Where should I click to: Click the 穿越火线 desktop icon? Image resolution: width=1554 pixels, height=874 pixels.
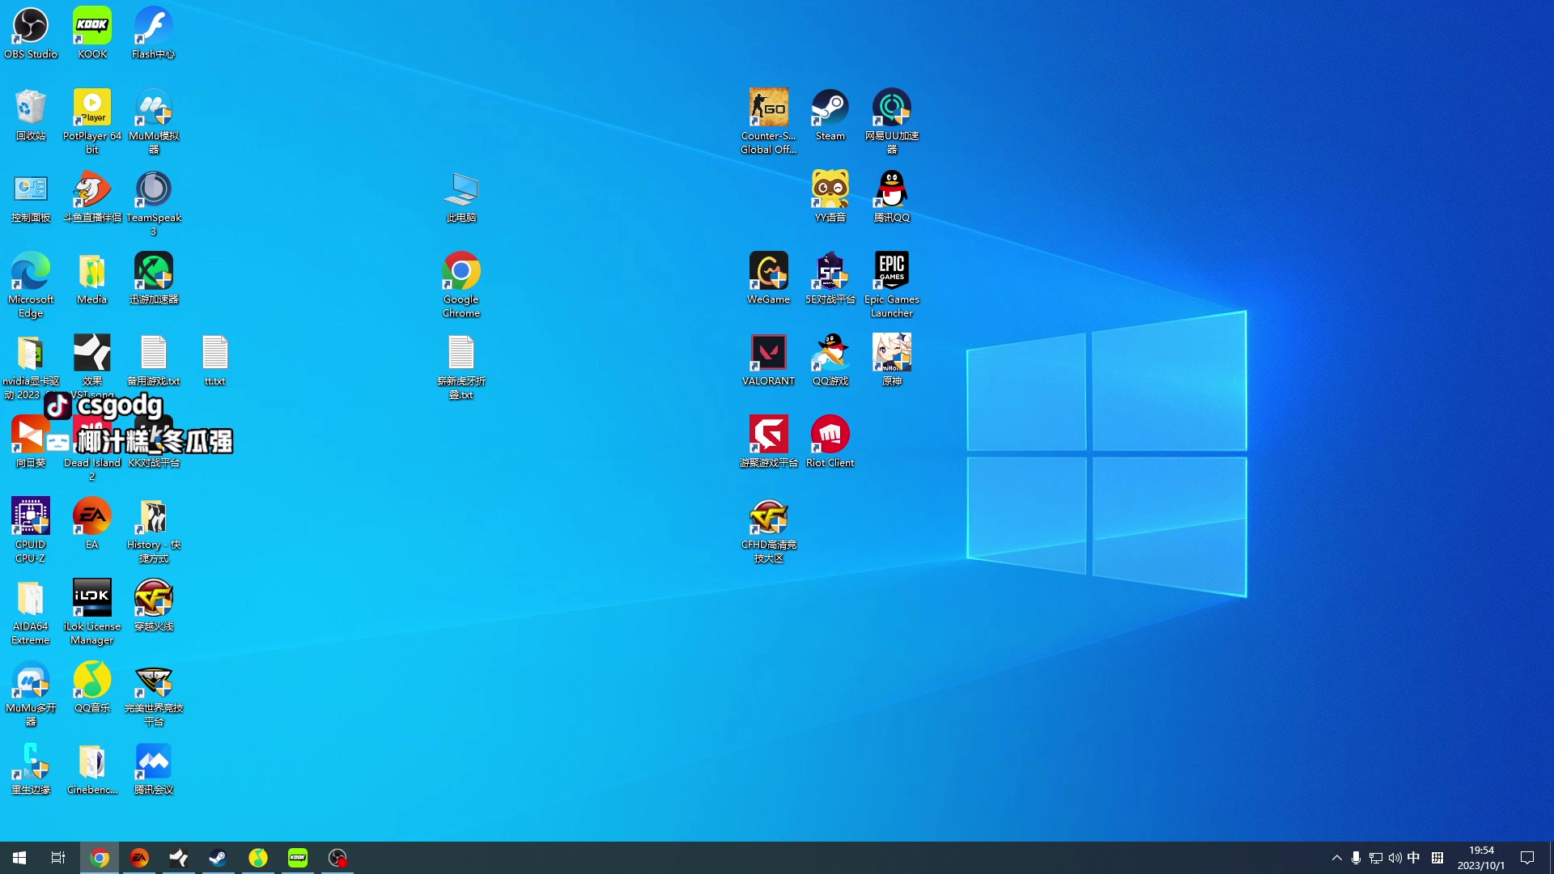point(154,605)
